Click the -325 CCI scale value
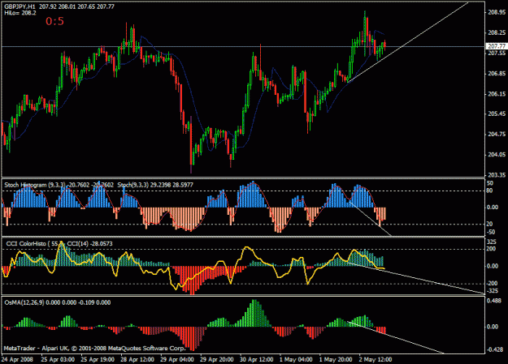Image resolution: width=508 pixels, height=364 pixels. point(493,290)
